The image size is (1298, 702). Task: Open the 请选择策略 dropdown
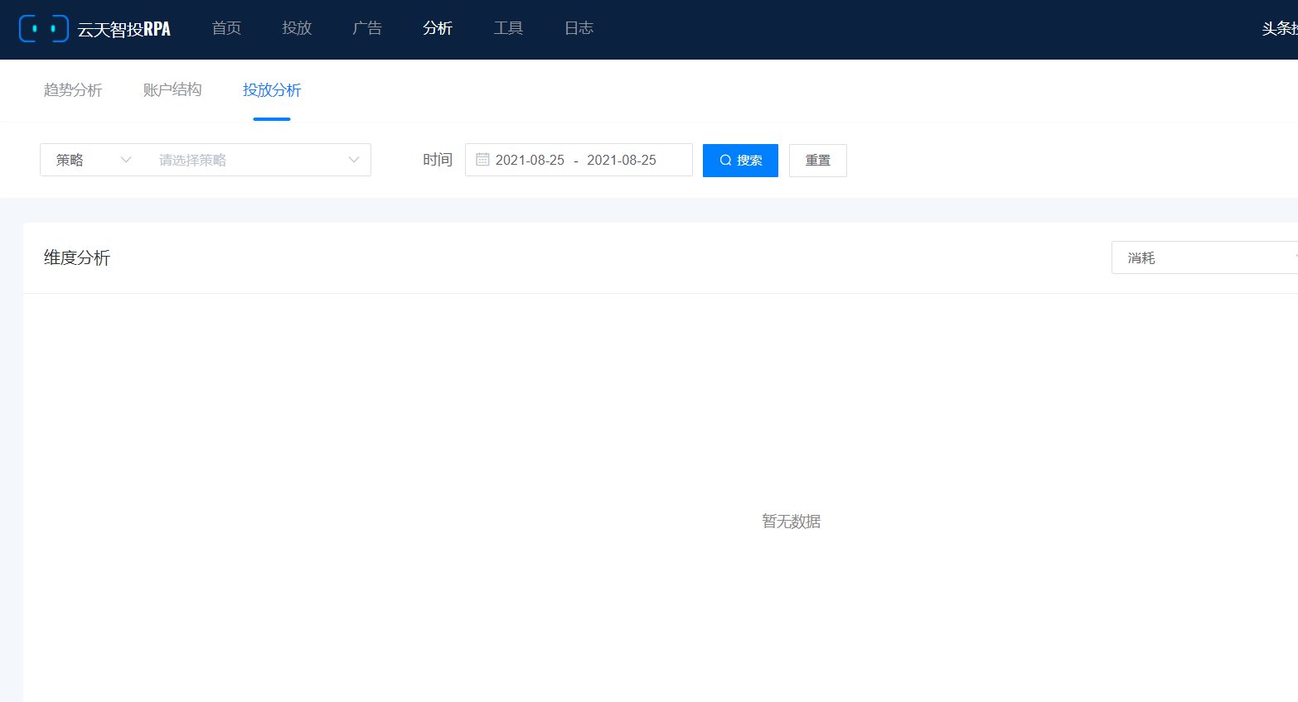click(258, 160)
